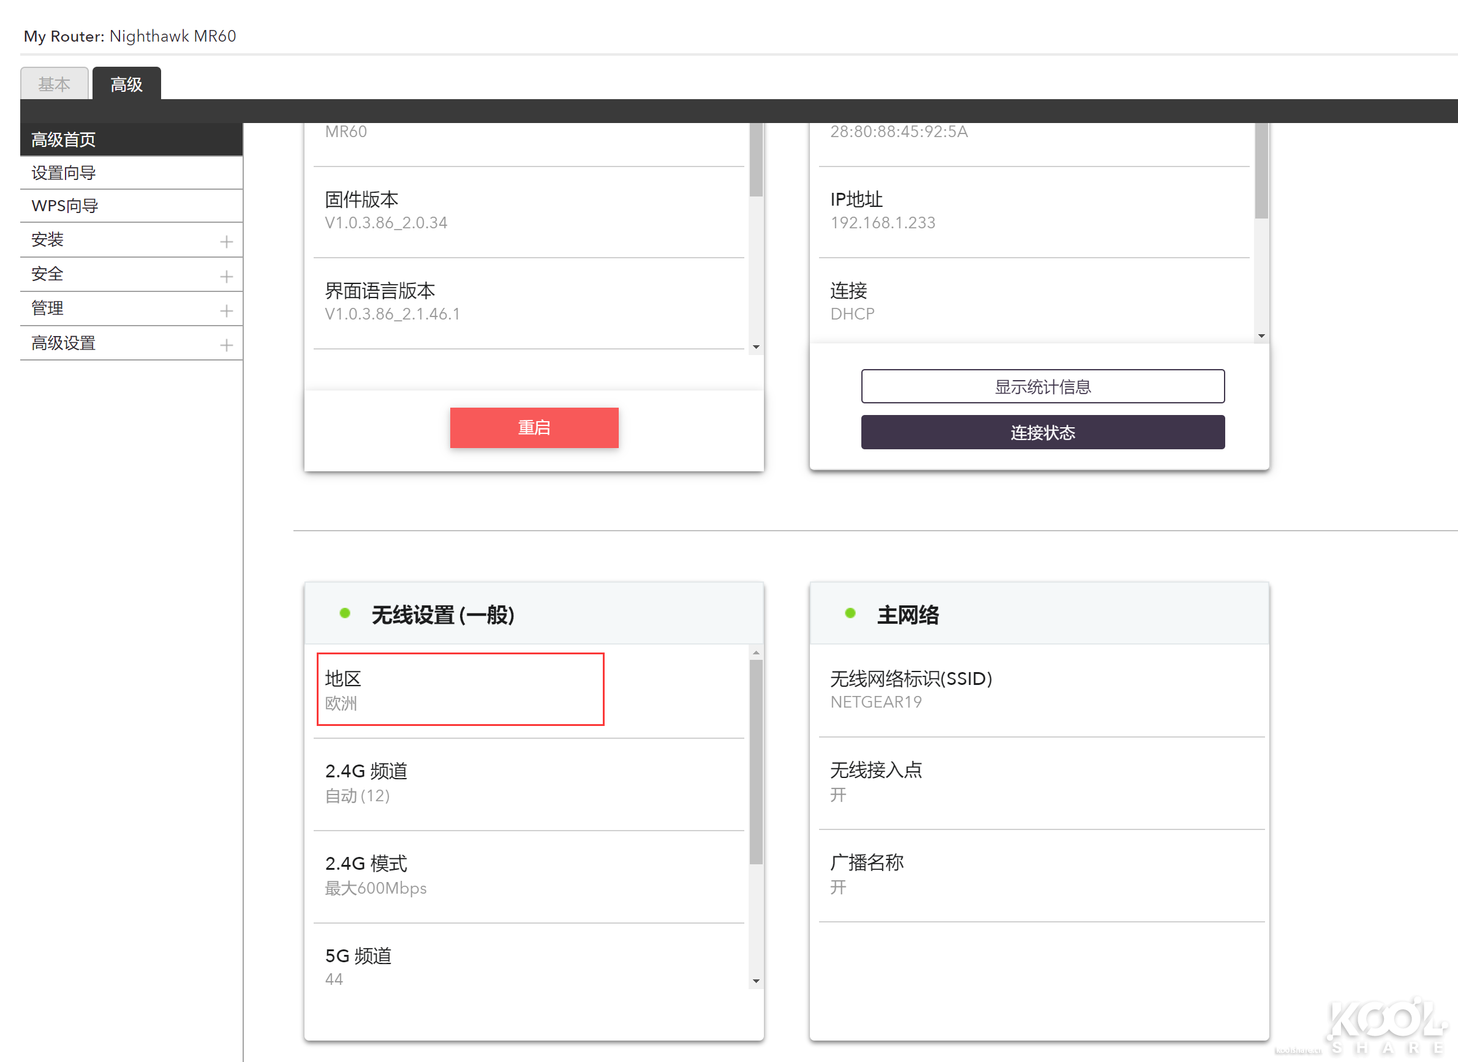Screen dimensions: 1458x1062
Task: Click the MR60 model value in router info
Action: click(346, 132)
